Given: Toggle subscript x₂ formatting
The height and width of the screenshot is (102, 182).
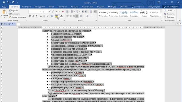Looking at the screenshot, I should coord(44,16).
